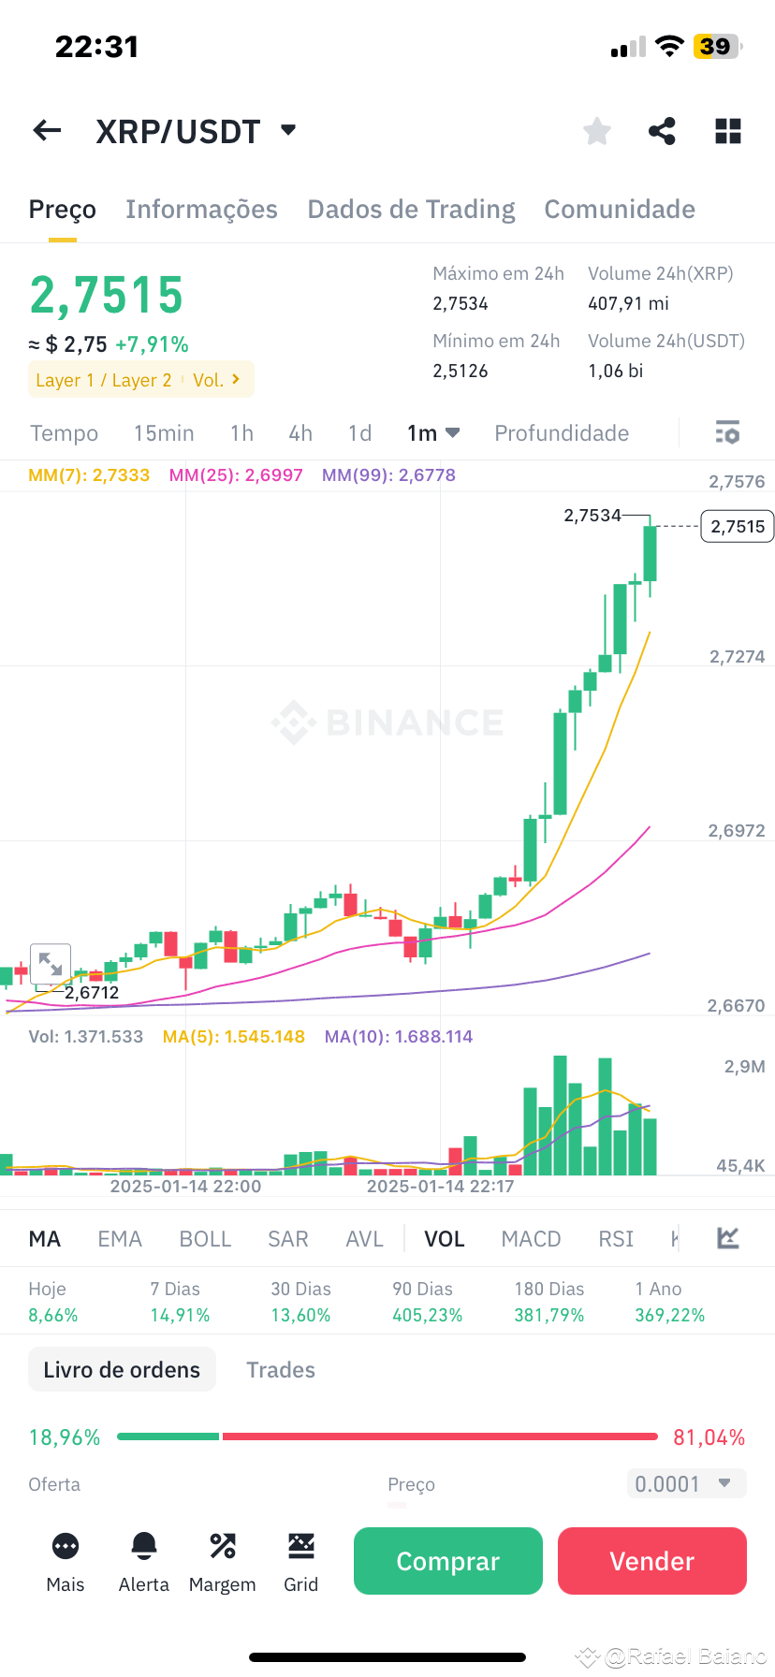
Task: Select the Layer 1 / Layer 2 Vol filter
Action: 140,379
